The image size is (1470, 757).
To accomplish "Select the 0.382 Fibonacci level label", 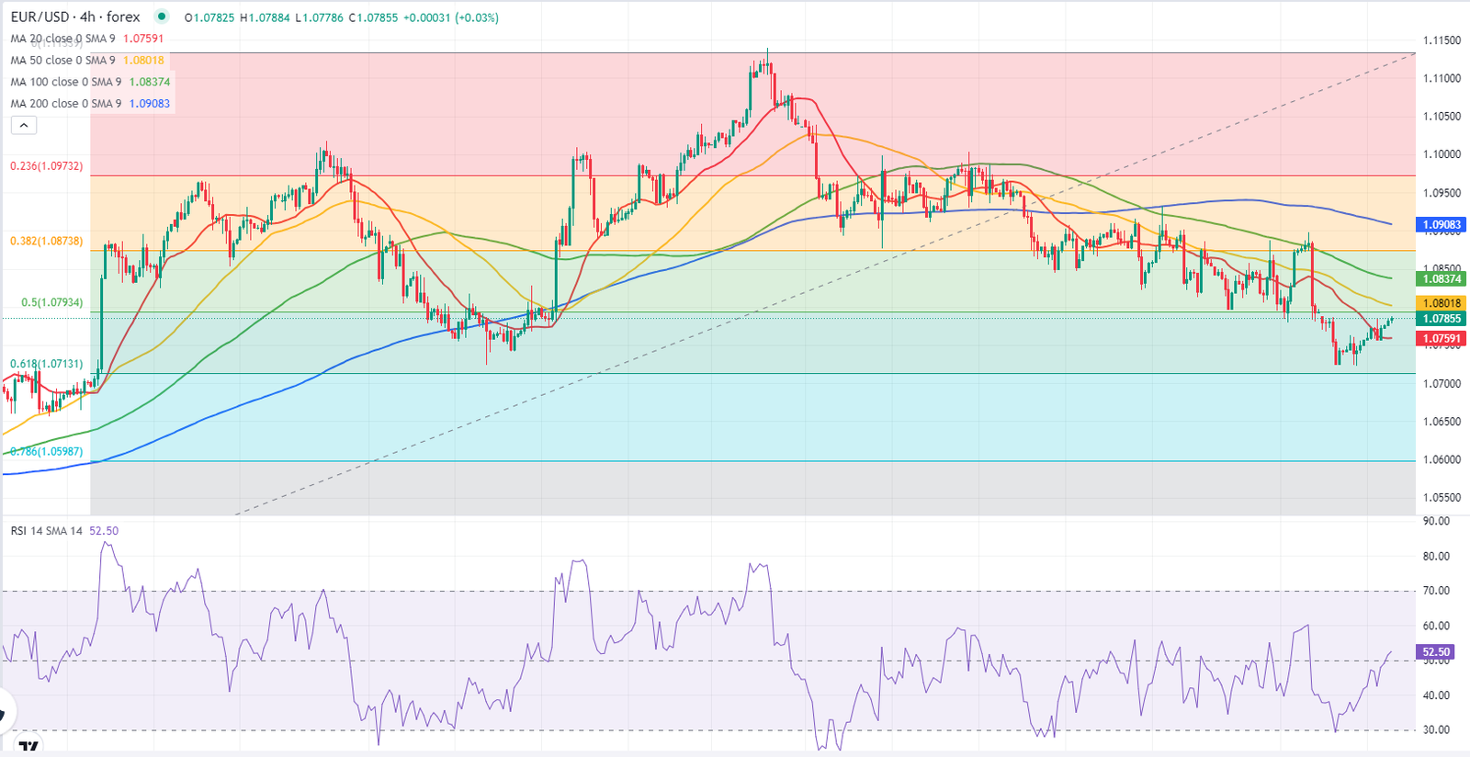I will [x=46, y=241].
